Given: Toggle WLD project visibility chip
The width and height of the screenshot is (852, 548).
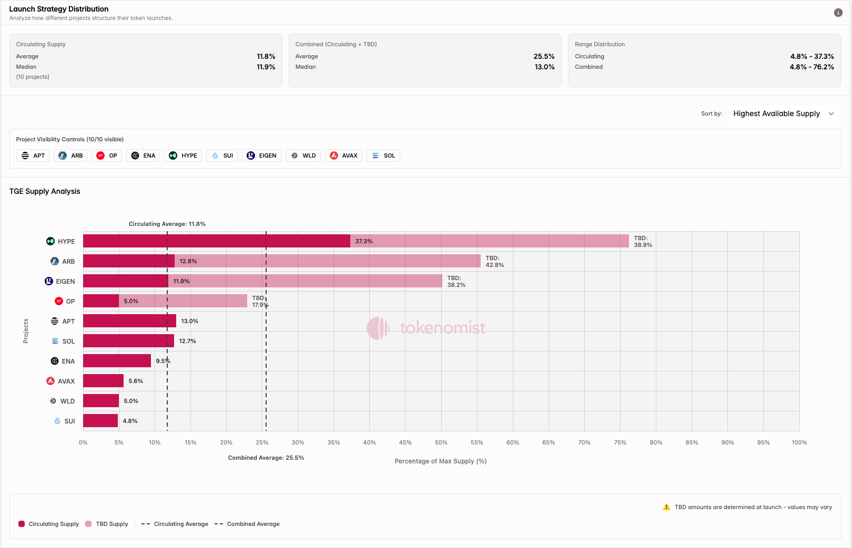Looking at the screenshot, I should pos(303,156).
